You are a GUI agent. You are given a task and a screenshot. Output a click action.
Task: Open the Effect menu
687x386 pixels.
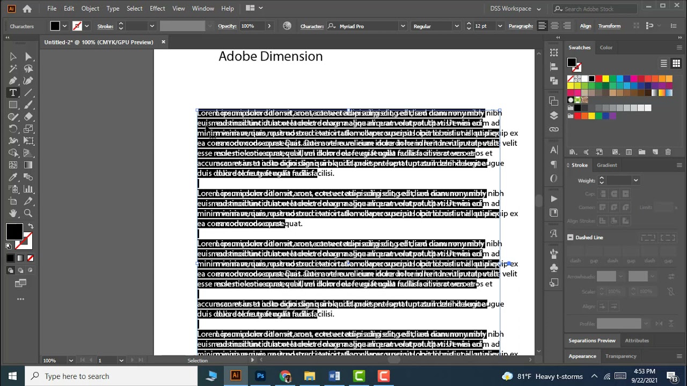(x=157, y=9)
